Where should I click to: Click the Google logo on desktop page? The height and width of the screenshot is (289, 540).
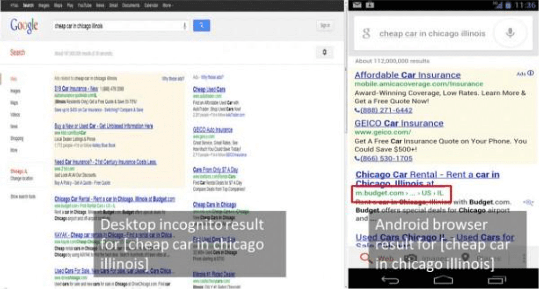pos(24,26)
